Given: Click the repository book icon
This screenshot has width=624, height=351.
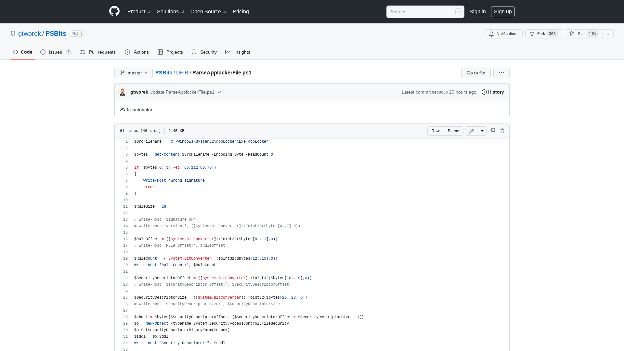Looking at the screenshot, I should [13, 33].
